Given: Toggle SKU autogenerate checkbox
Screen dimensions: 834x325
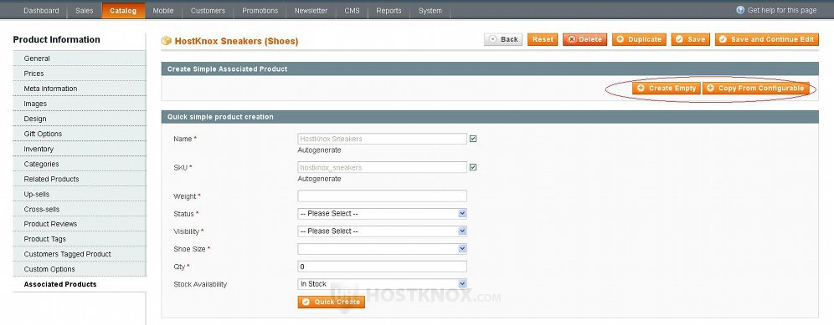Looking at the screenshot, I should [x=473, y=167].
